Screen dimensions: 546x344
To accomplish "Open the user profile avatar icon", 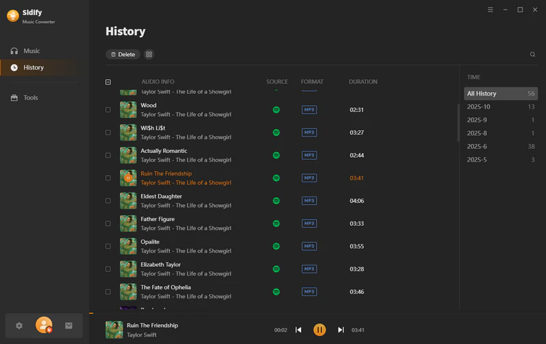I will 44,325.
